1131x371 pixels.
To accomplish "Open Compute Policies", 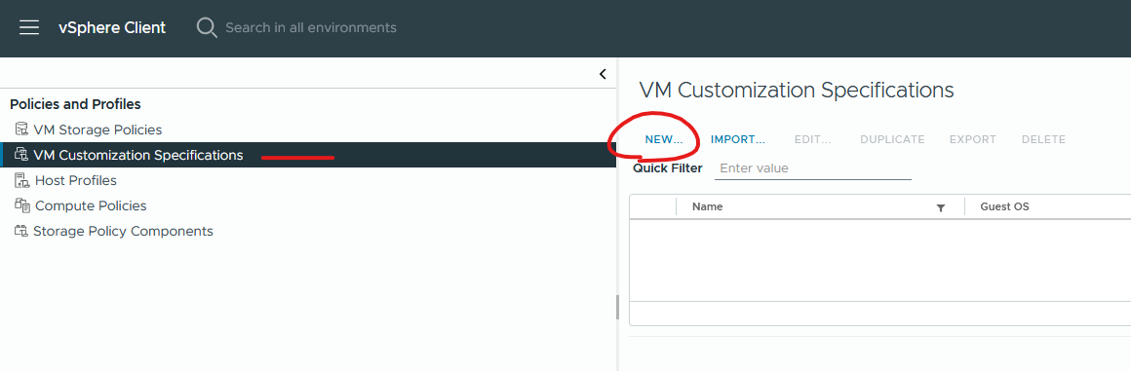I will [x=91, y=205].
